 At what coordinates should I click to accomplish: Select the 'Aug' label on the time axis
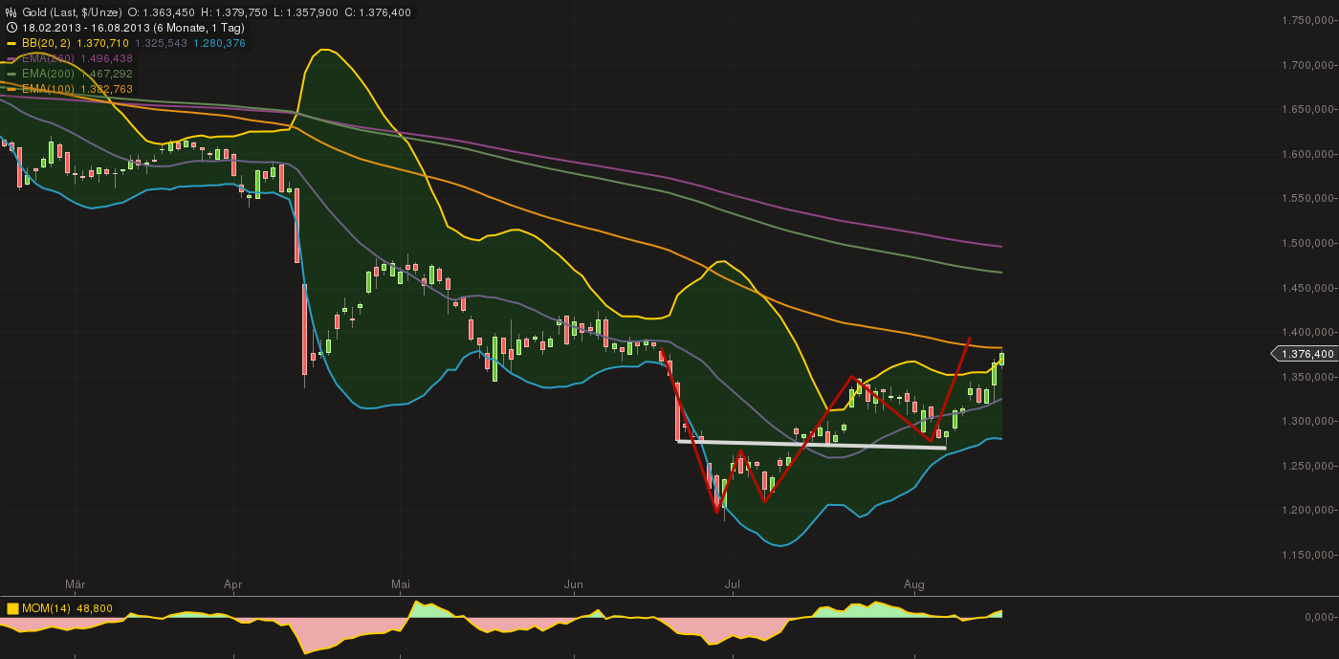(x=915, y=584)
